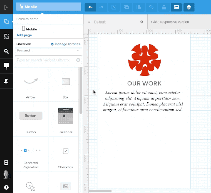Click Add responsive version

point(170,22)
